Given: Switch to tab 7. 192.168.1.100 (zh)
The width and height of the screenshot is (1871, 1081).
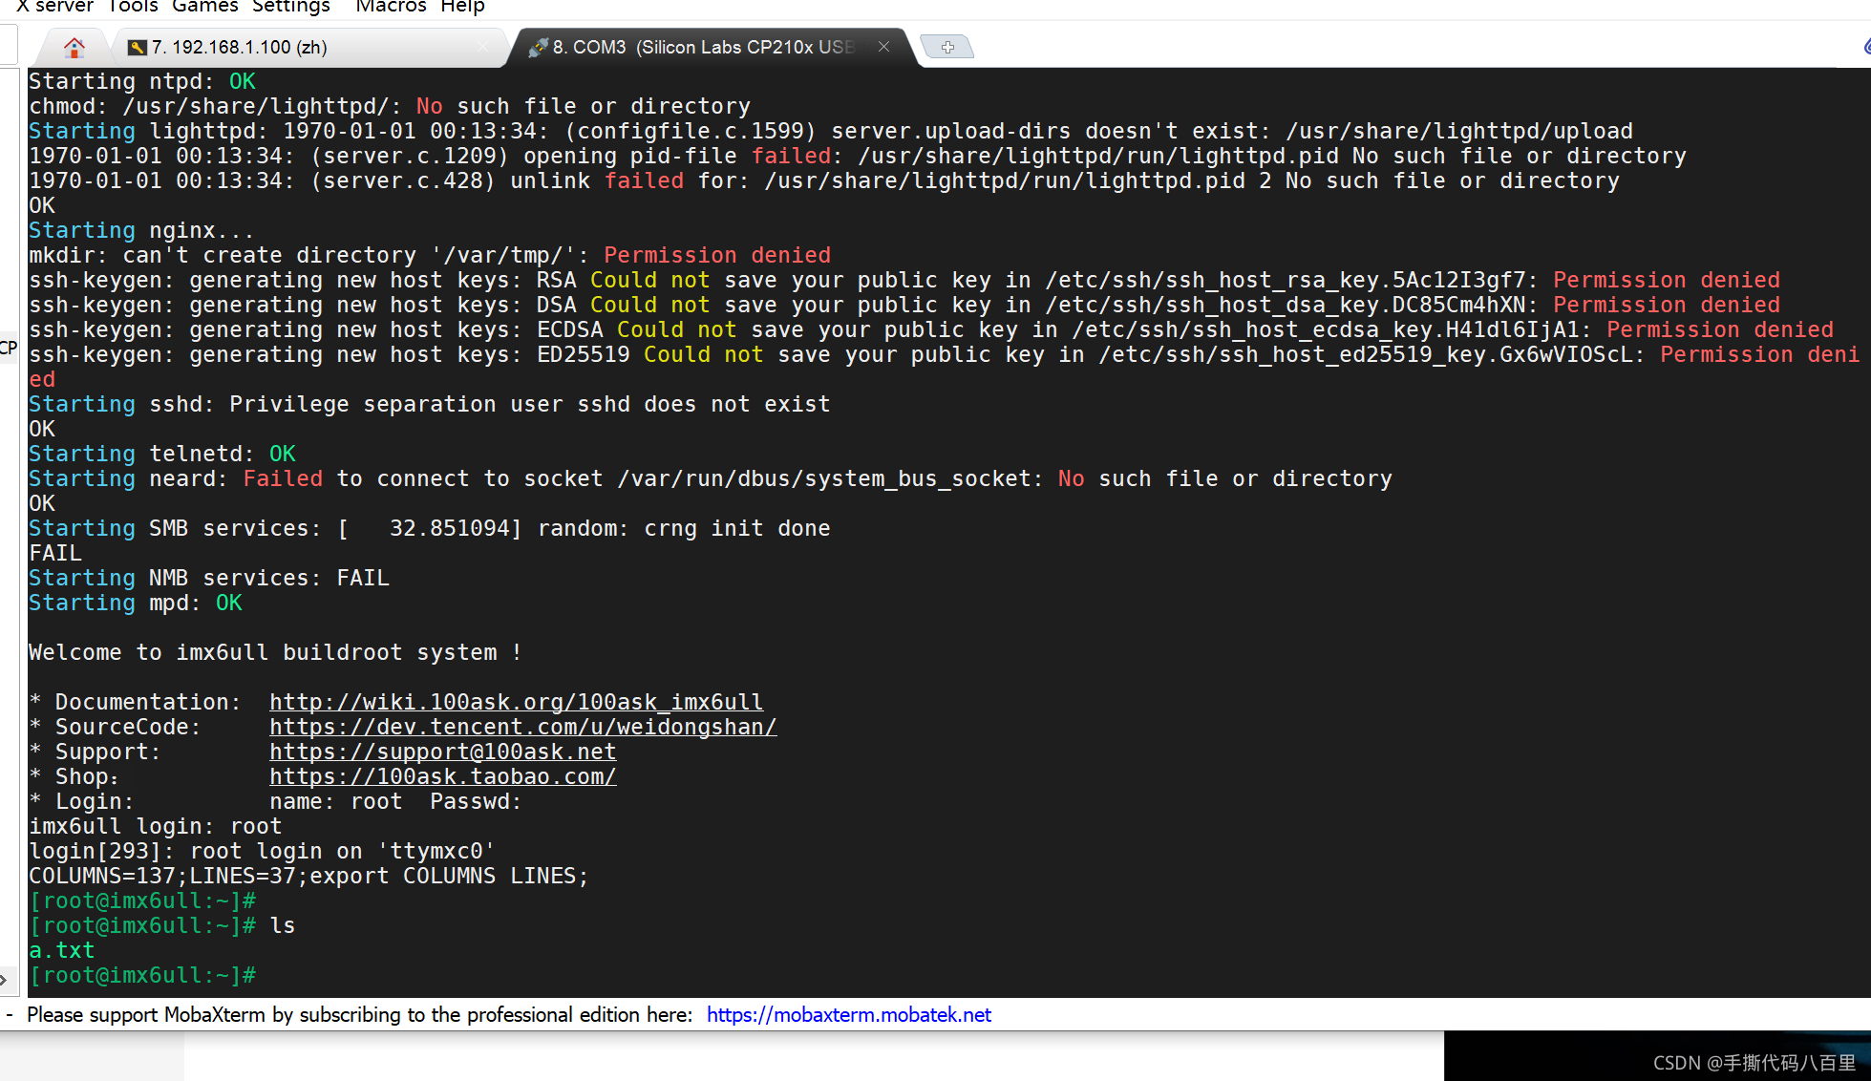Looking at the screenshot, I should click(x=308, y=48).
